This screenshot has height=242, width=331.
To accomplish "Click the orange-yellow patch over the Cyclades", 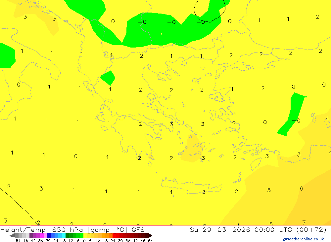I will coord(193,149).
